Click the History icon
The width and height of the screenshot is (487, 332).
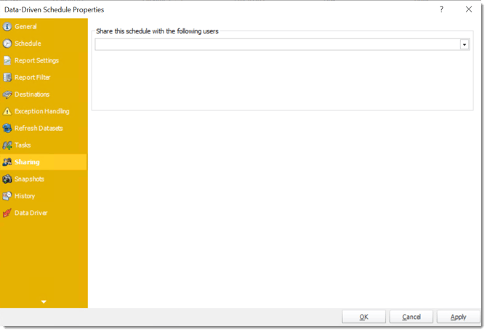pyautogui.click(x=7, y=196)
